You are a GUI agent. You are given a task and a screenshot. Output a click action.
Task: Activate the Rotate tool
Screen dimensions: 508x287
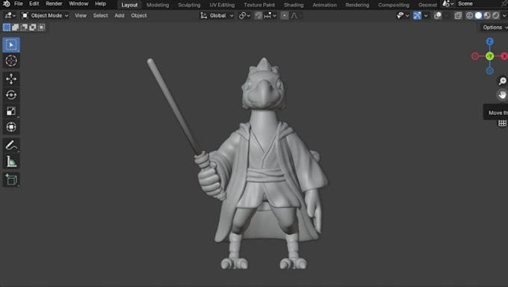click(11, 95)
